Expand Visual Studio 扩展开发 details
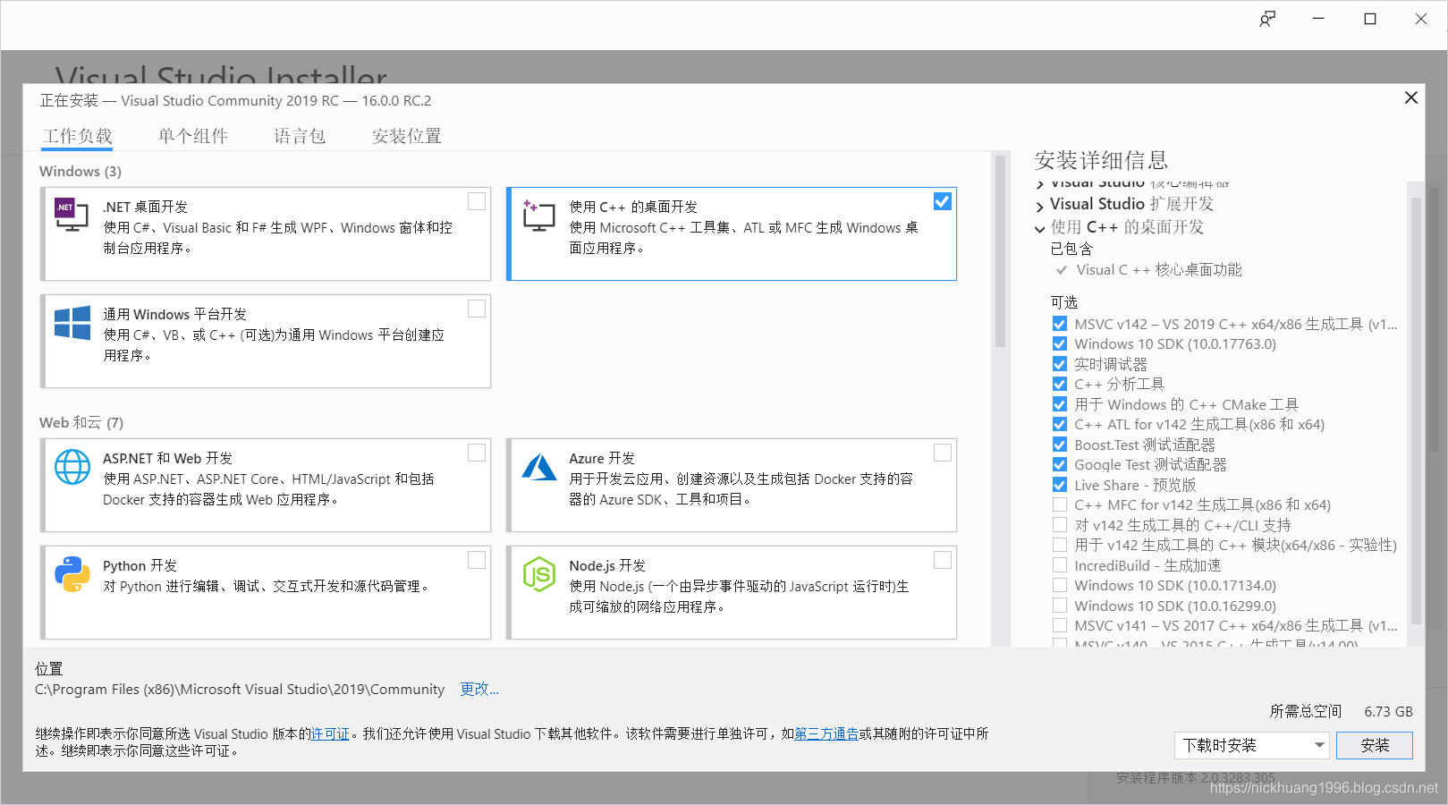 [1040, 204]
